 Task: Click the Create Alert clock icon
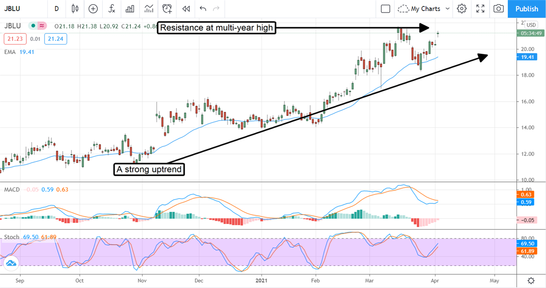coord(167,9)
